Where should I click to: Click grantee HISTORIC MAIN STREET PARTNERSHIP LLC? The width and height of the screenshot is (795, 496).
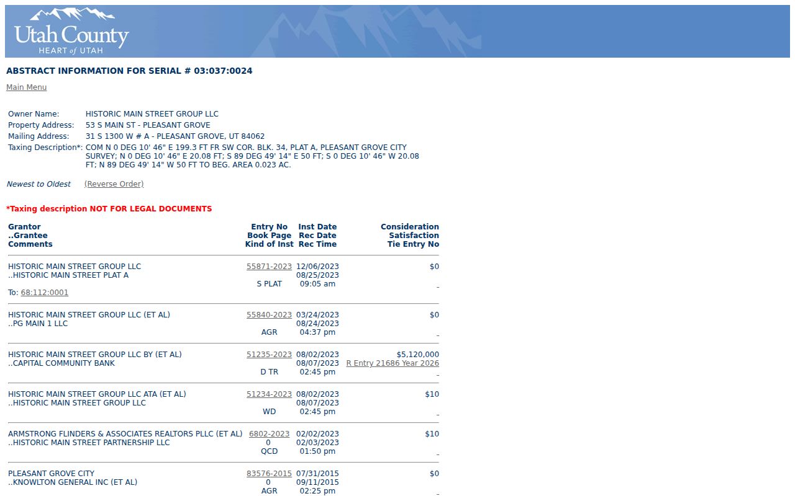pyautogui.click(x=89, y=443)
